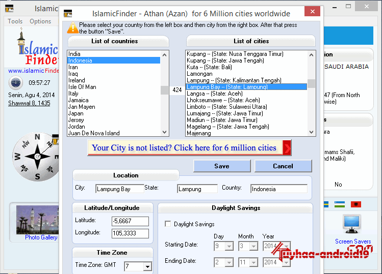This screenshot has width=382, height=274.
Task: Open the Screen Savers monitor icon
Action: [351, 224]
